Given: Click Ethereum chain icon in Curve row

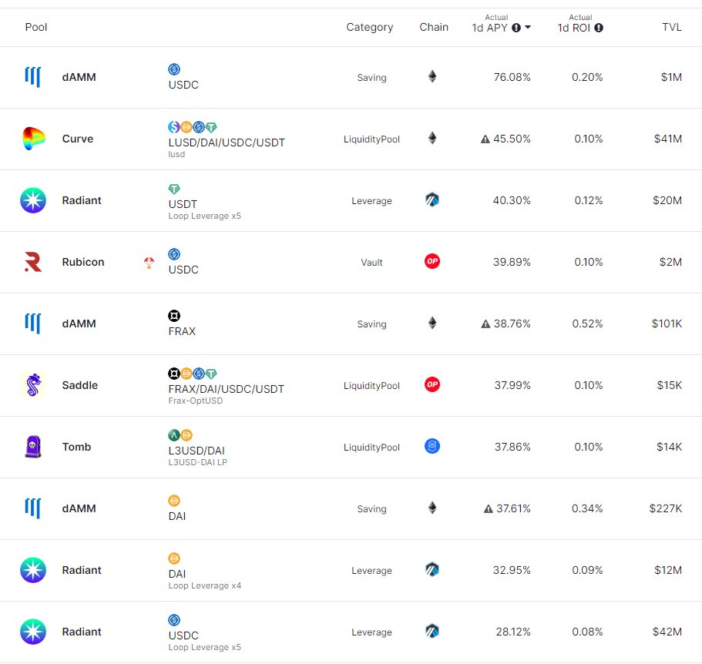Looking at the screenshot, I should (x=432, y=138).
